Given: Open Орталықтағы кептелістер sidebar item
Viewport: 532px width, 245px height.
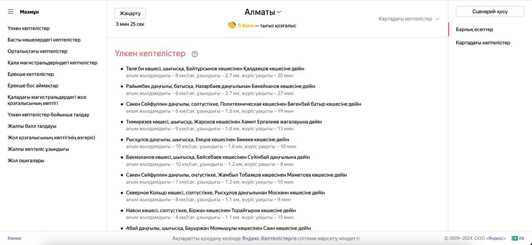Looking at the screenshot, I should click(x=37, y=51).
